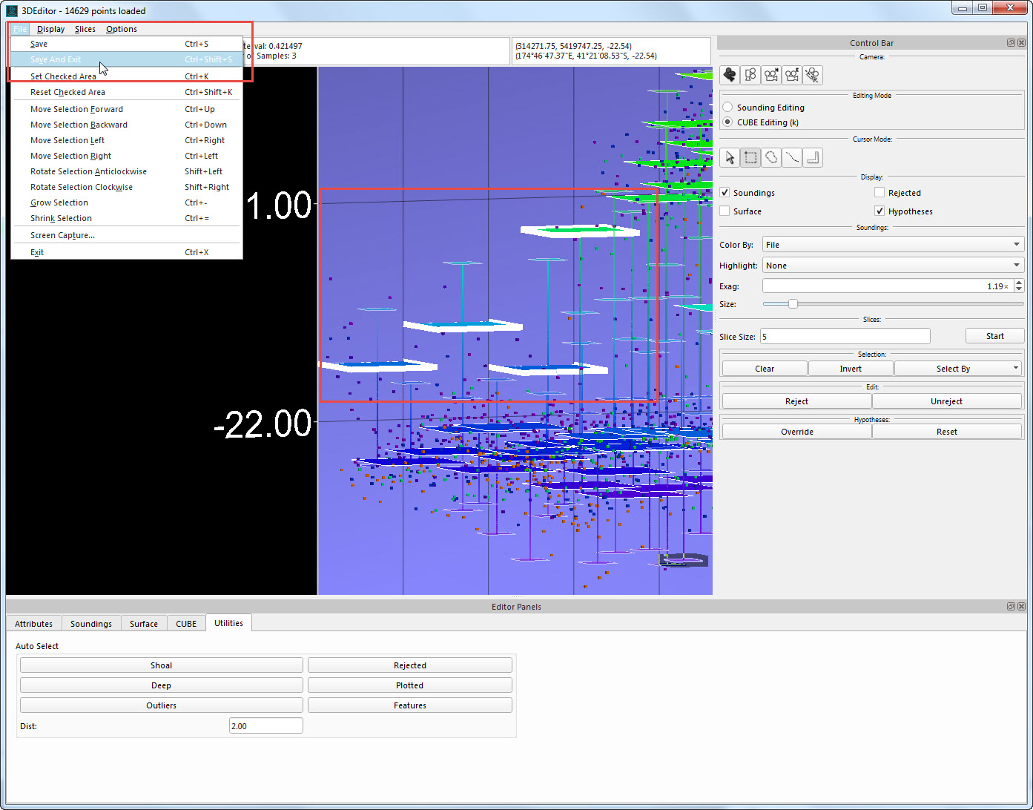Select the ruler measure cursor mode
The image size is (1033, 810).
point(813,157)
